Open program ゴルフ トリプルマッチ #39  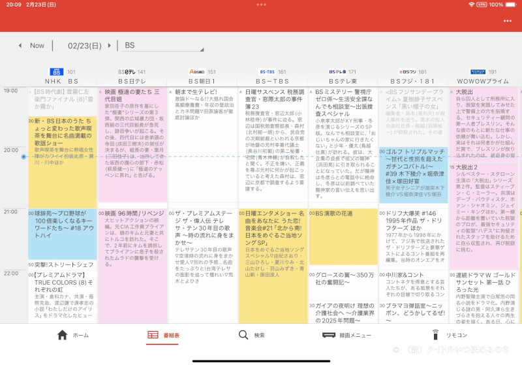pos(414,175)
